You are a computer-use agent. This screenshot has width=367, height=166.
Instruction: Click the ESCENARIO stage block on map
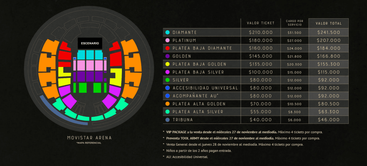pos(90,44)
